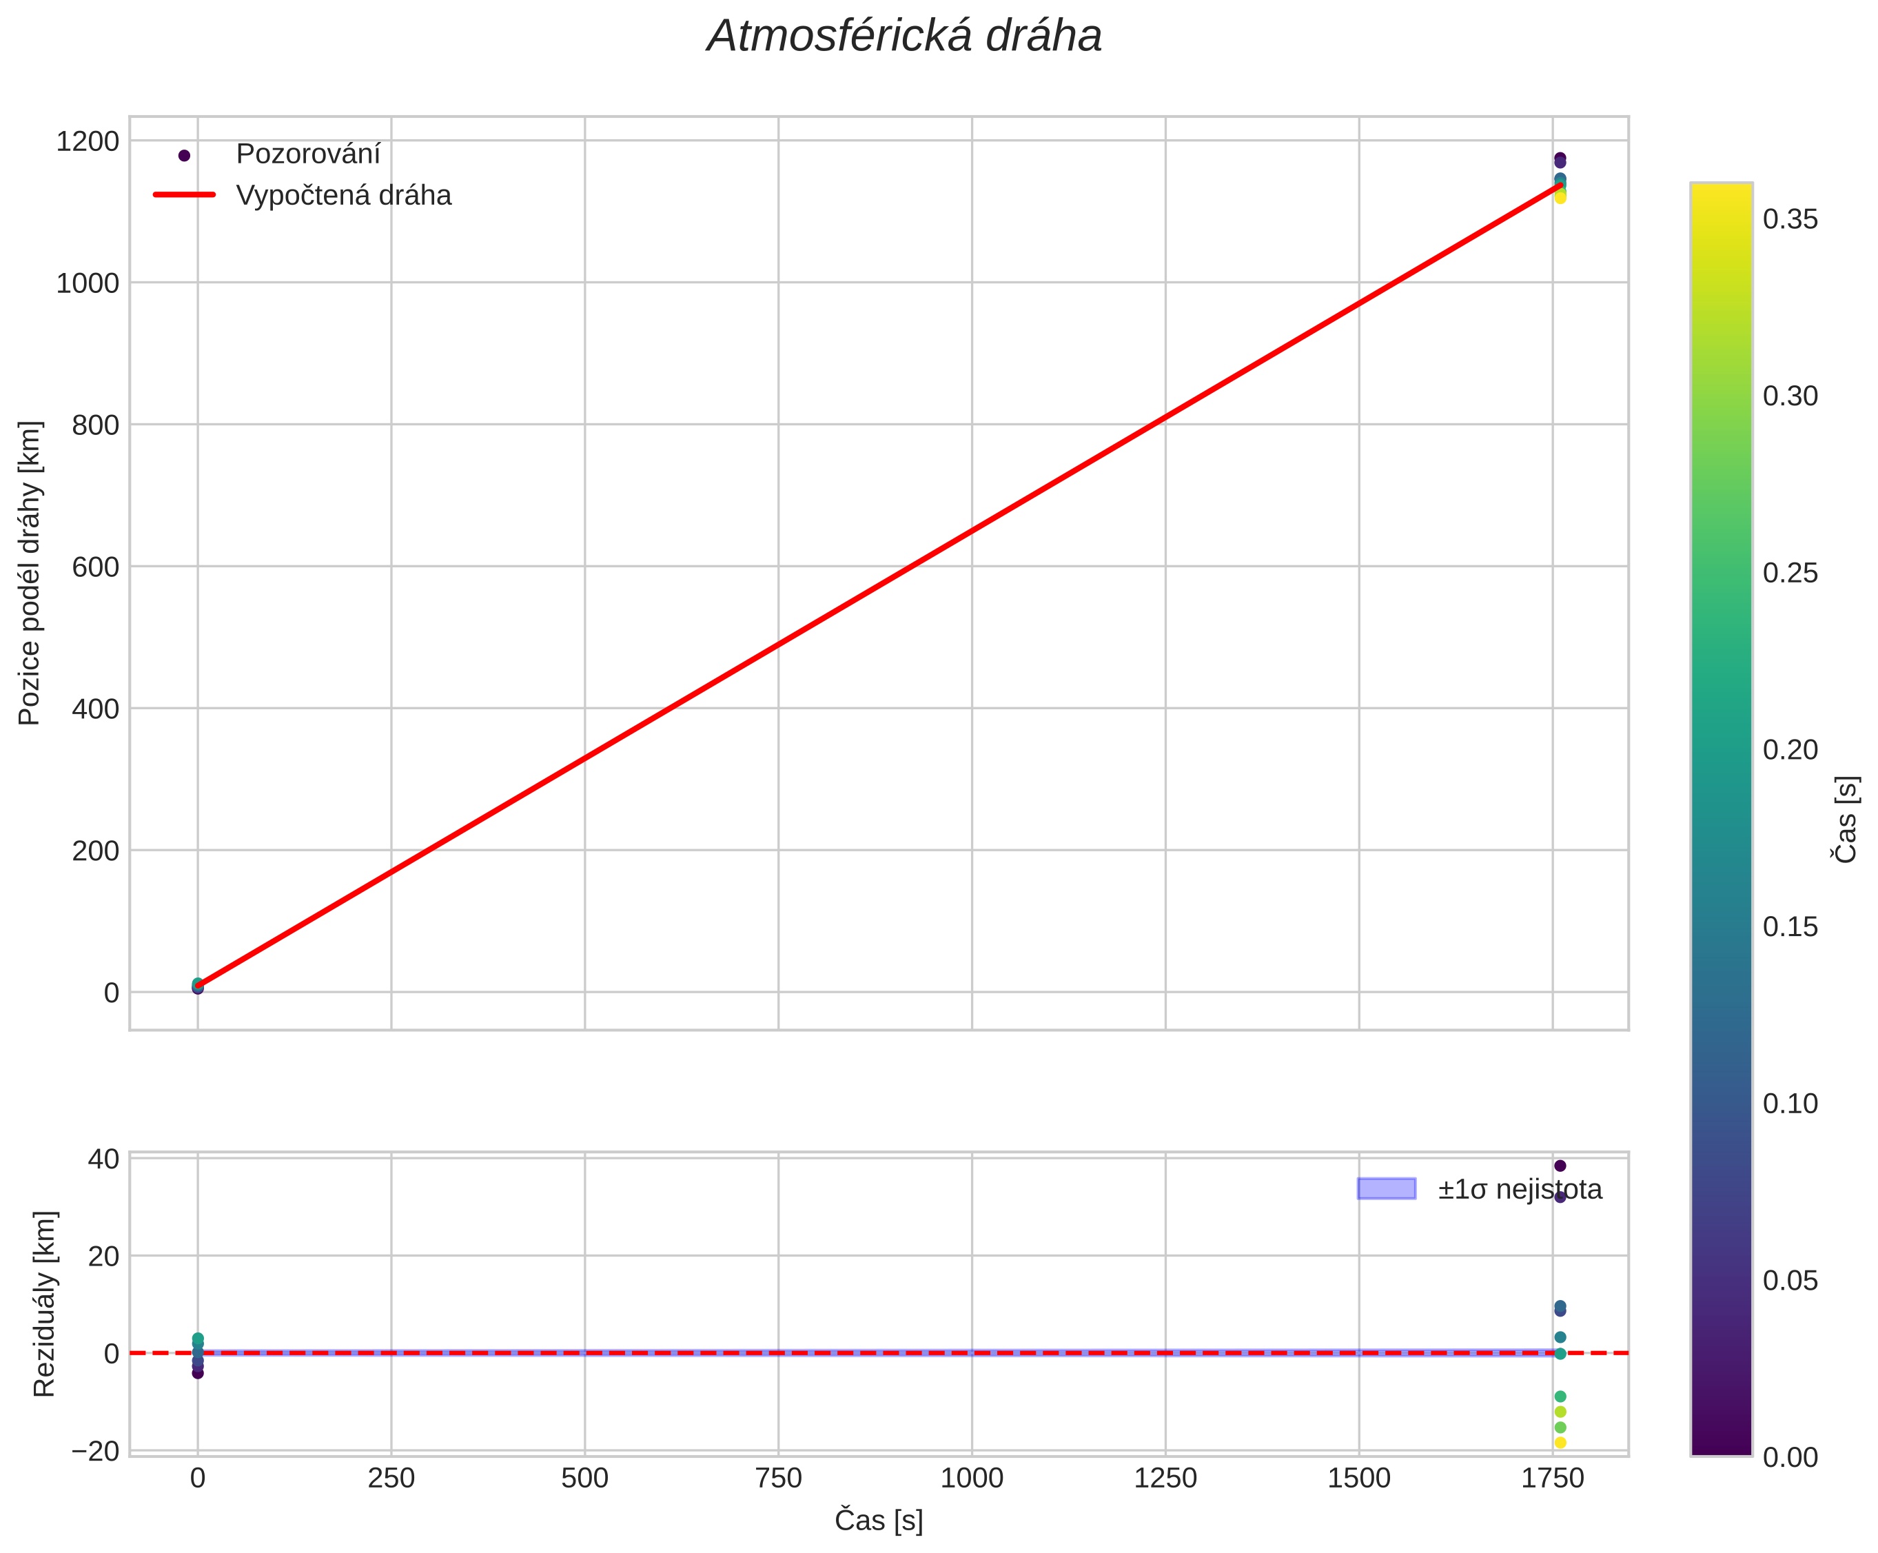Click the '1200' y-axis tick label
Screen dimensions: 1878x1553
point(87,141)
